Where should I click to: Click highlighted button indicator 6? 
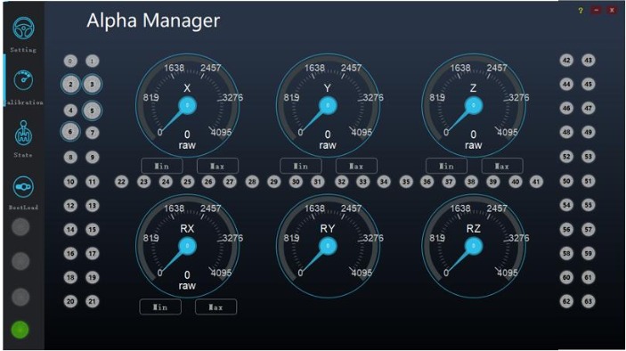coord(70,132)
